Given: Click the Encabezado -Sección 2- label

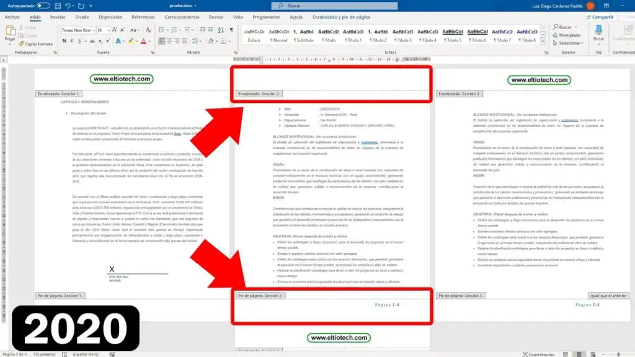Looking at the screenshot, I should pyautogui.click(x=259, y=94).
